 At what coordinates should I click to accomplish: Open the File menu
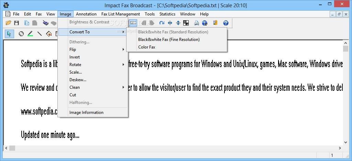(x=16, y=14)
